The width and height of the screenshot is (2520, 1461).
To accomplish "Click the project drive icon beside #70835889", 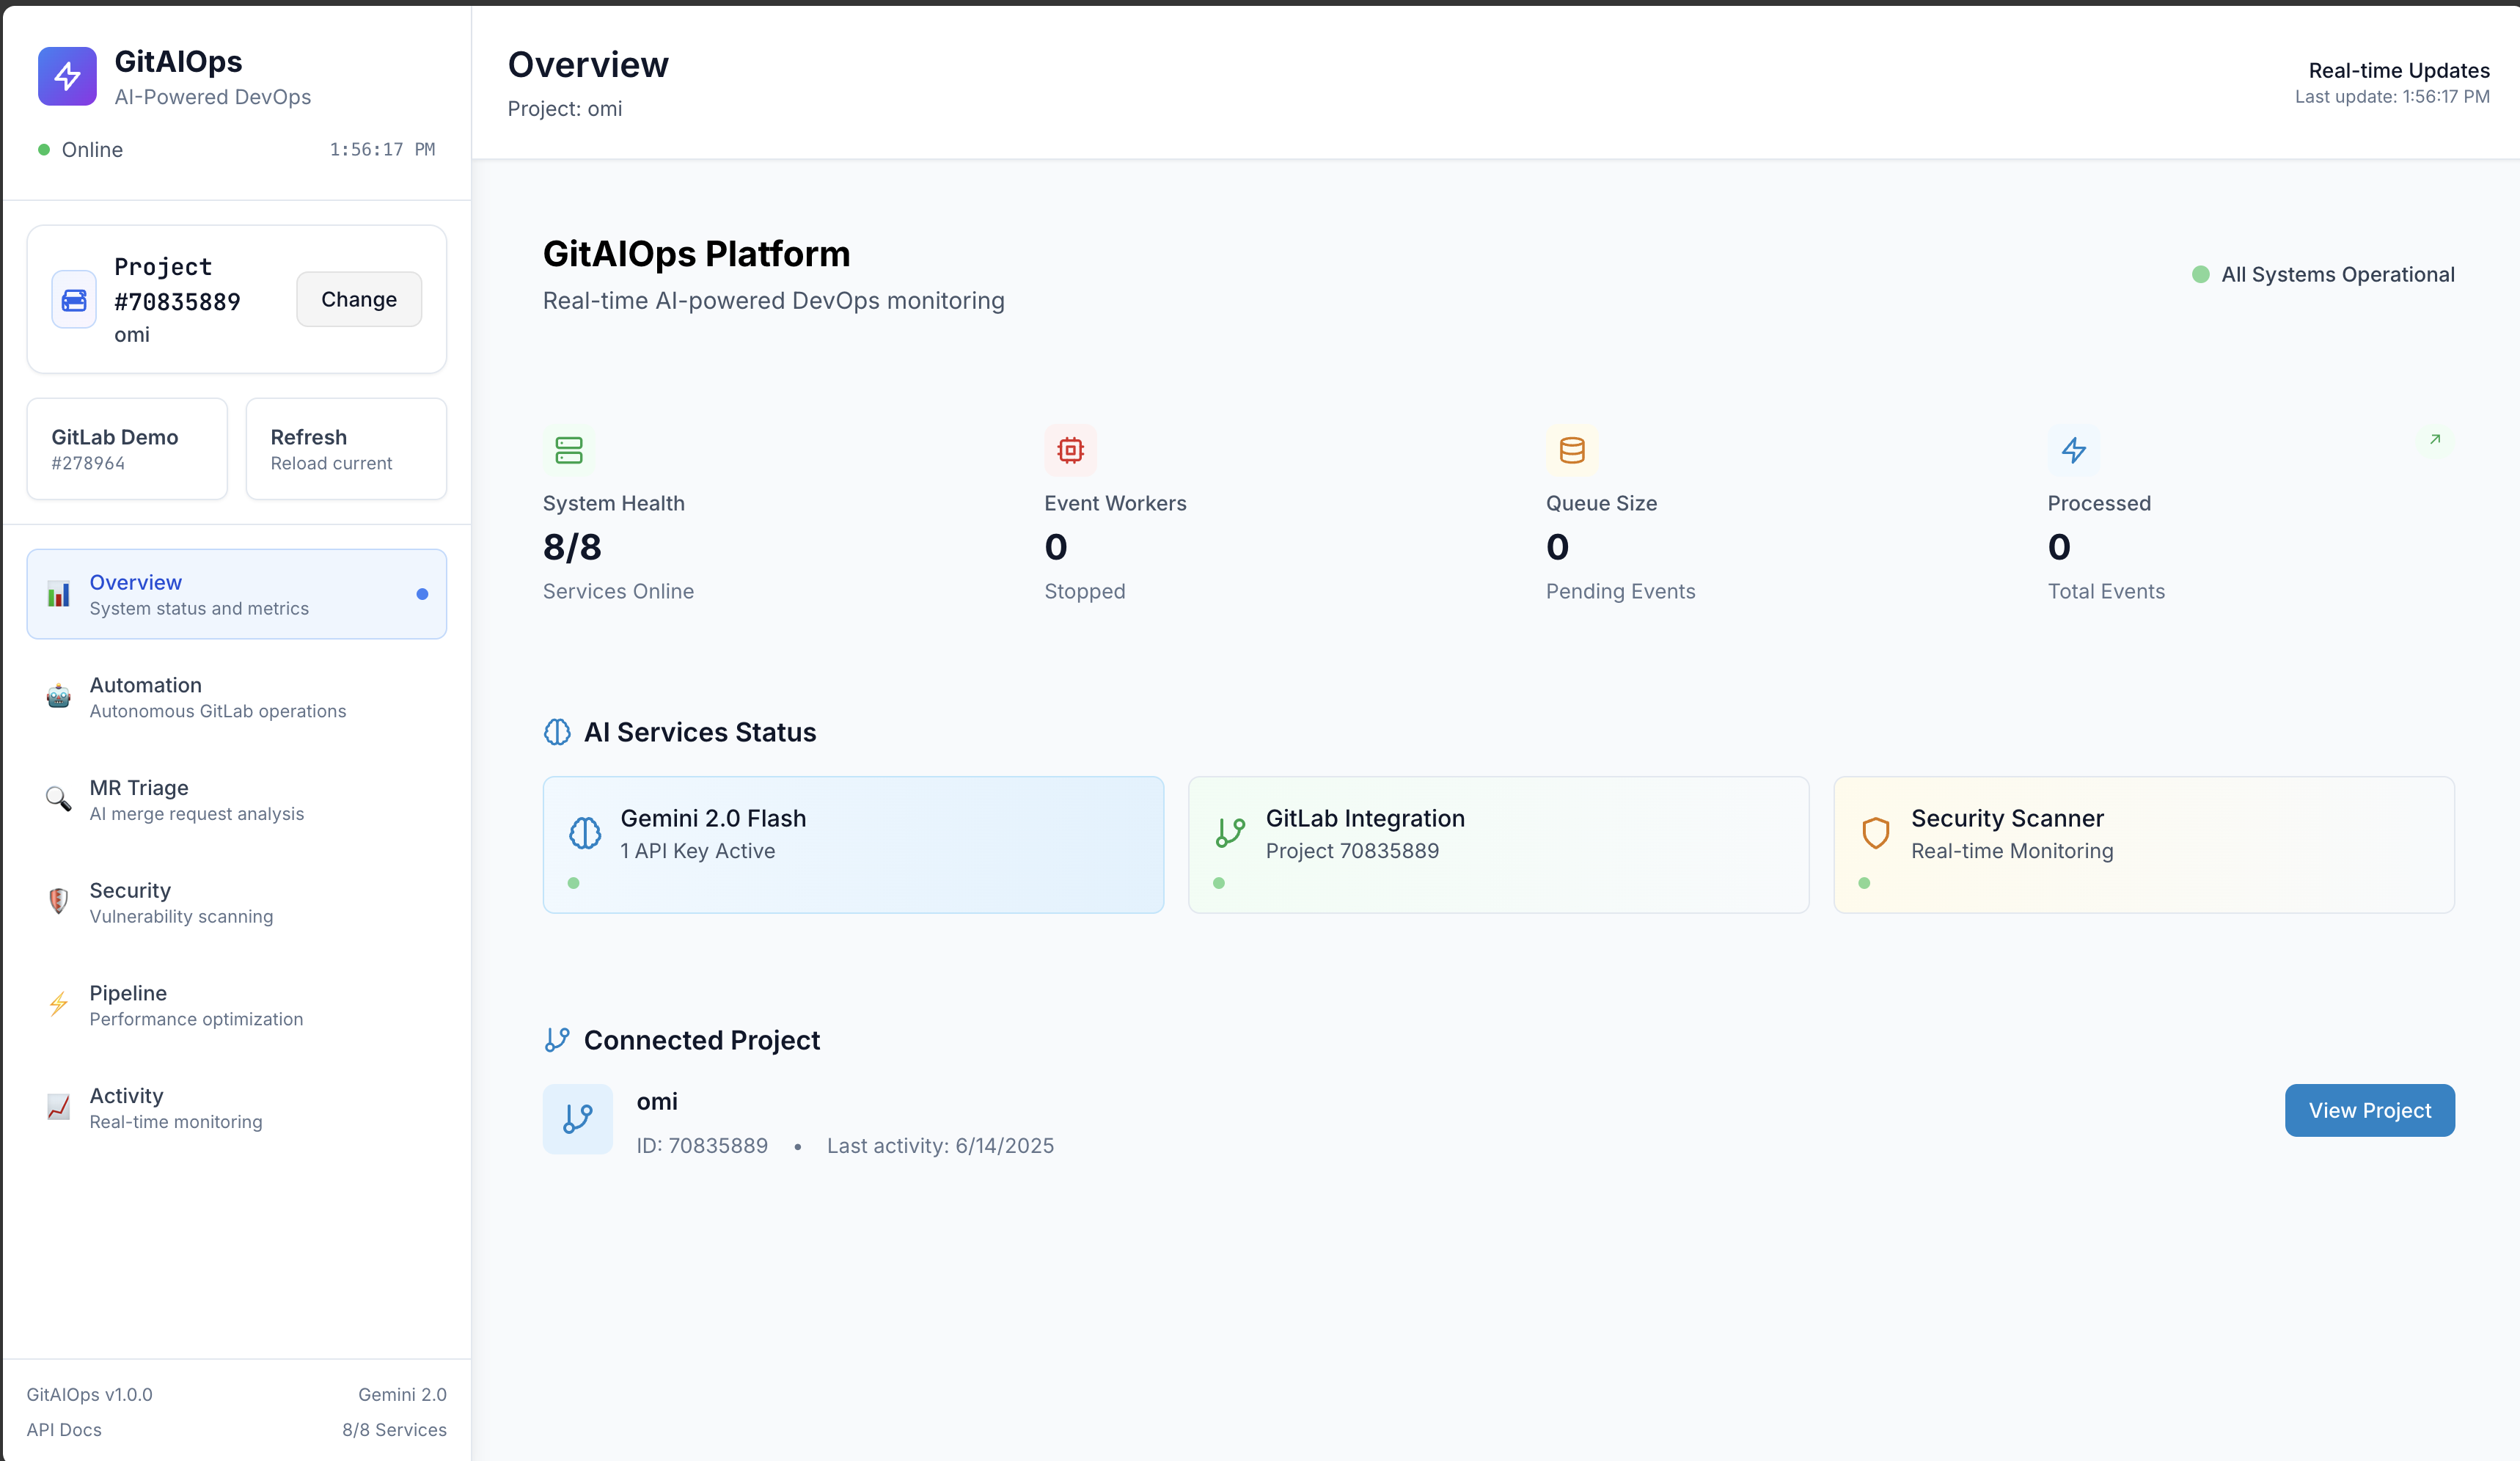I will [x=74, y=299].
